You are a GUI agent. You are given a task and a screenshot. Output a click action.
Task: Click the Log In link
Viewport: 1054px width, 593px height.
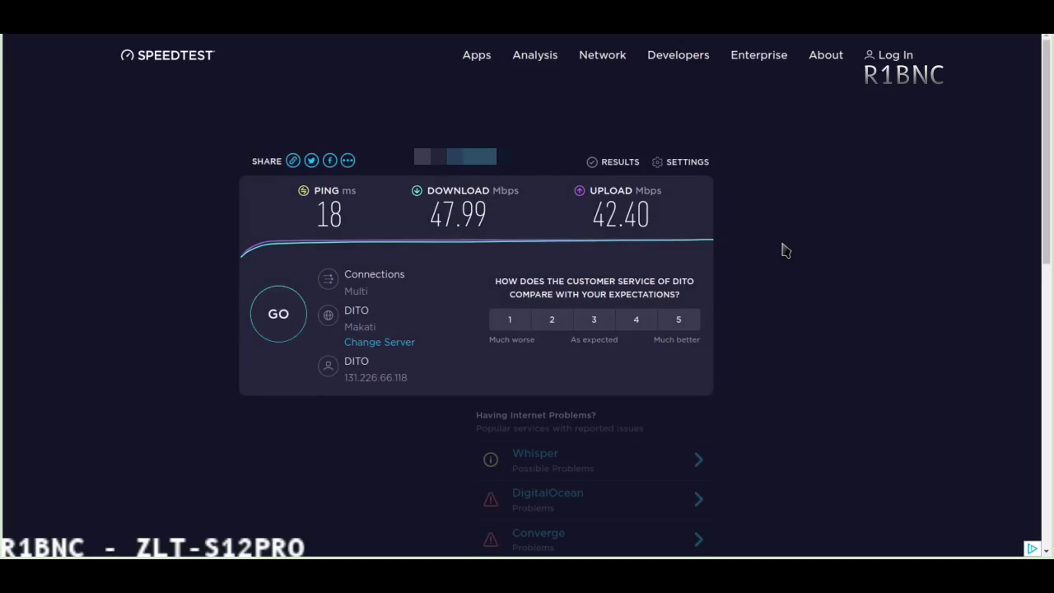tap(896, 55)
